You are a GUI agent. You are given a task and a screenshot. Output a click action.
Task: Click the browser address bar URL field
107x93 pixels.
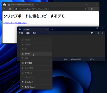click(x=51, y=9)
